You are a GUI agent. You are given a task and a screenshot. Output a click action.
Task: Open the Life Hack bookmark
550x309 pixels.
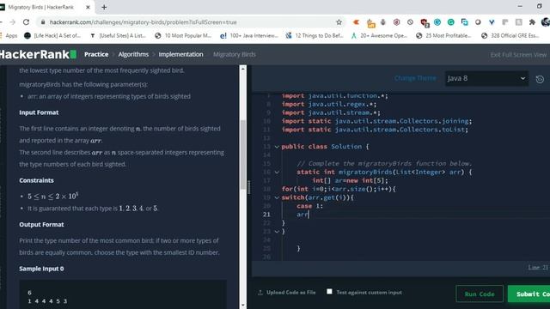[x=52, y=35]
